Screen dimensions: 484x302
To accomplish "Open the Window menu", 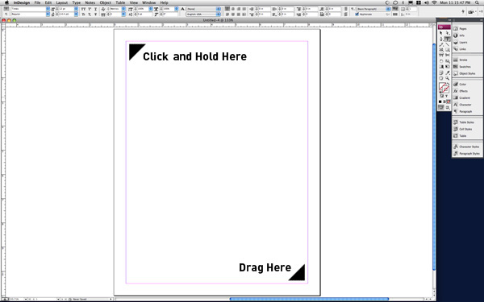I will point(148,2).
